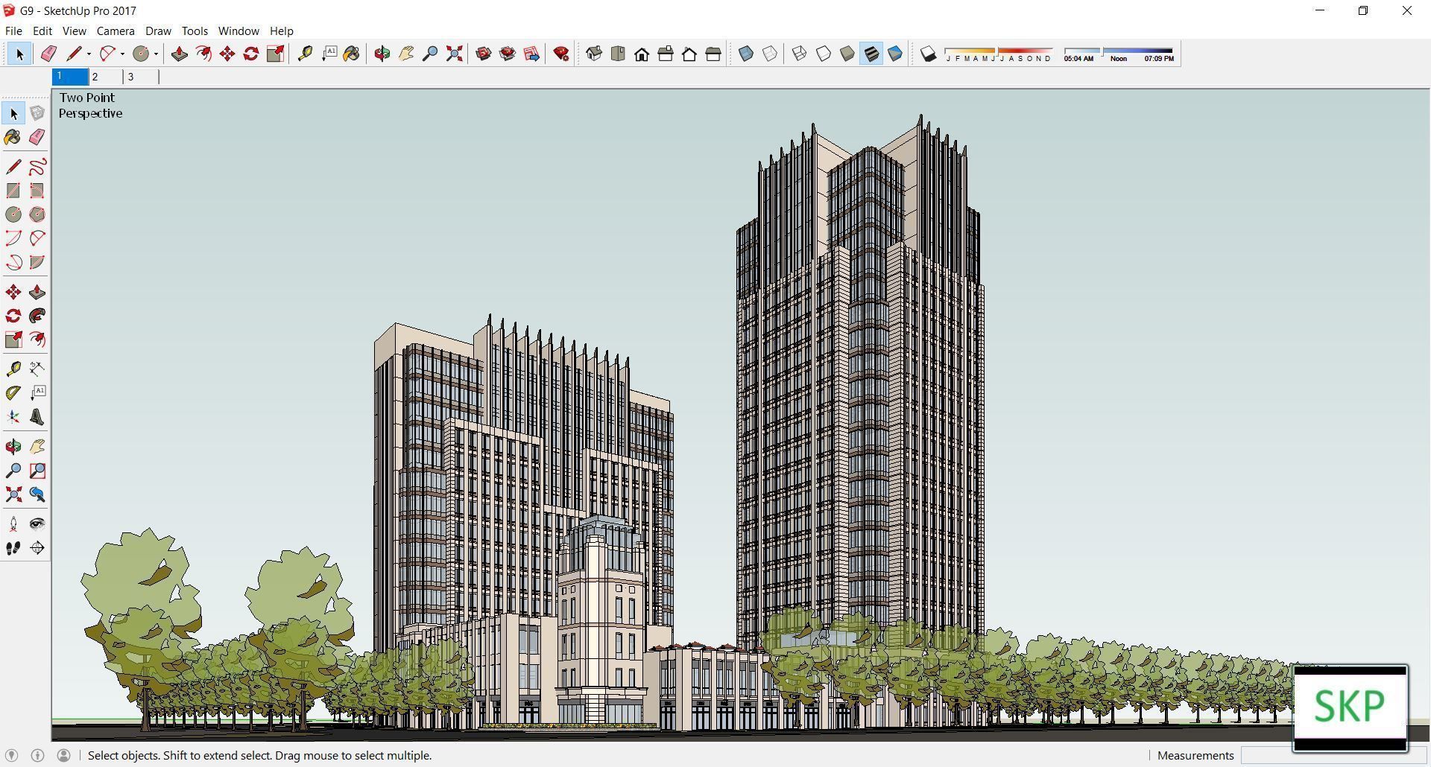Enable Shaded With Textures style

coord(871,54)
